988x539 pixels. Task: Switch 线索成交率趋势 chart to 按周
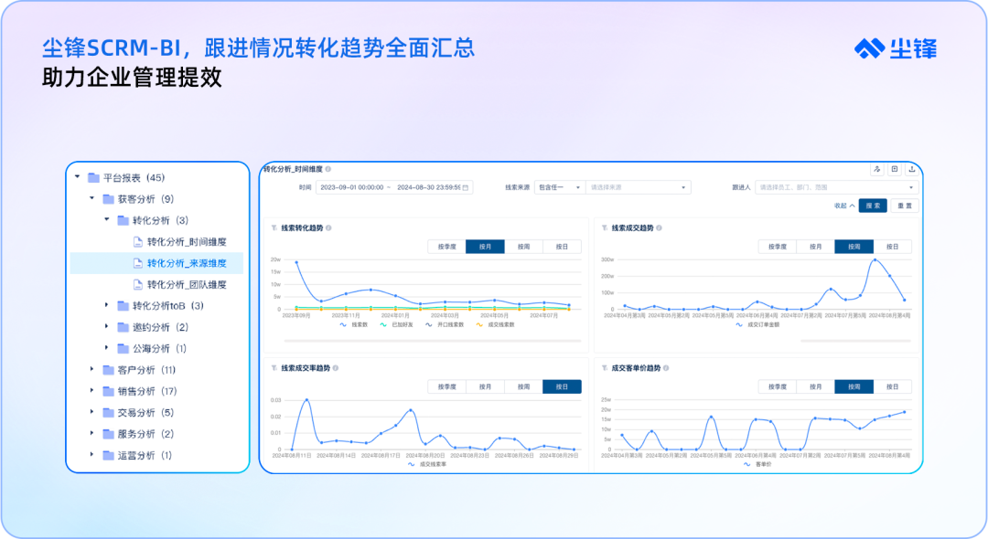coord(523,386)
